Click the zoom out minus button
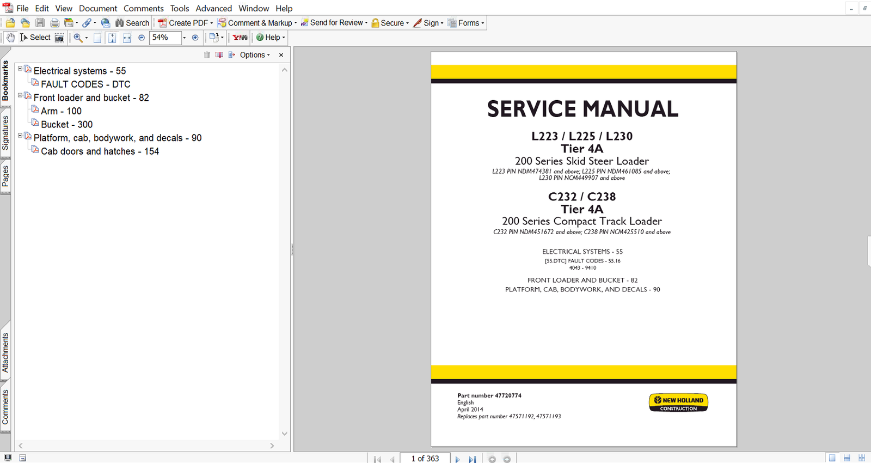The height and width of the screenshot is (463, 871). (x=142, y=38)
